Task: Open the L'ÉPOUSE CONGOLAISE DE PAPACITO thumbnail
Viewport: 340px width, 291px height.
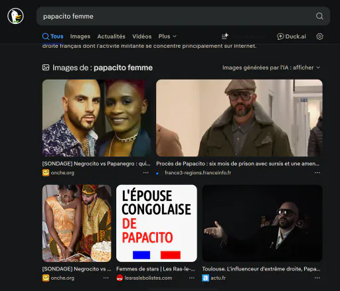Action: click(157, 223)
